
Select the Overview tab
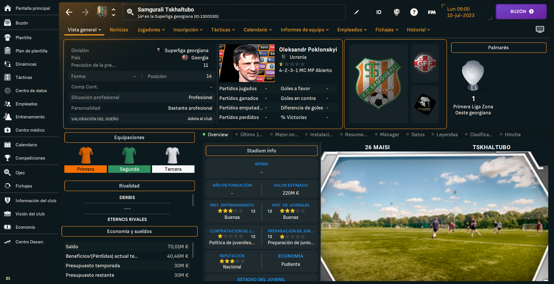(215, 135)
